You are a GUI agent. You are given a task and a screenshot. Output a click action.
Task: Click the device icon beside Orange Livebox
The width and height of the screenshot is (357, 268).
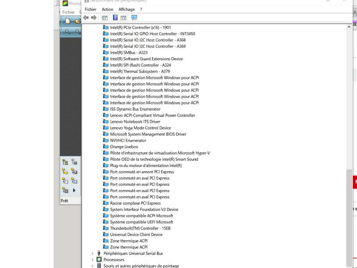click(x=106, y=147)
